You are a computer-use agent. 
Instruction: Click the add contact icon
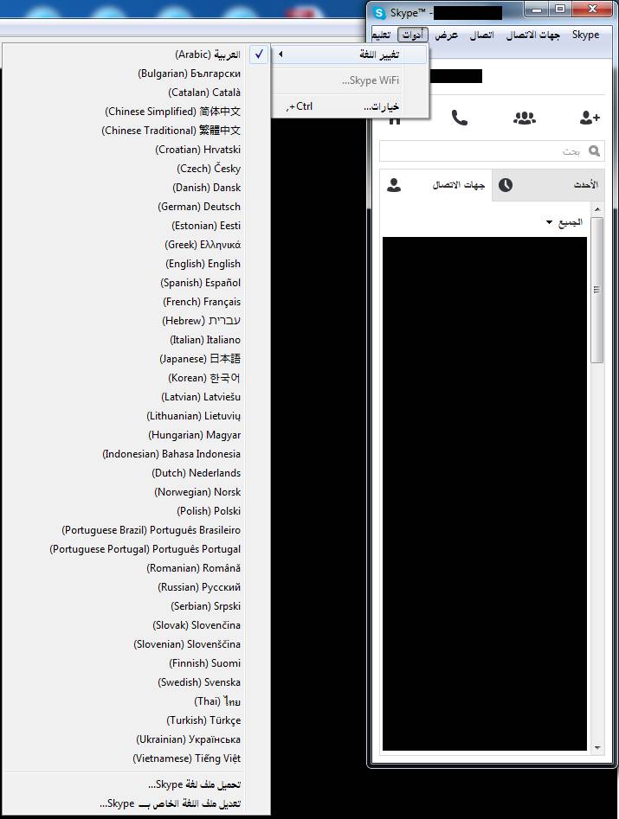(590, 118)
